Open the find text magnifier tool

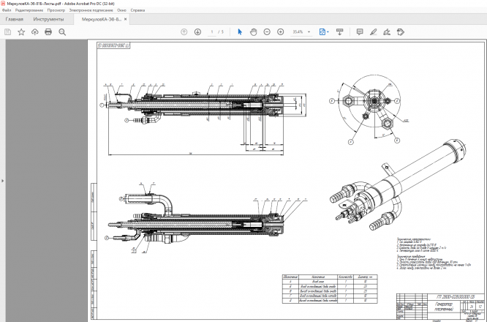point(62,32)
